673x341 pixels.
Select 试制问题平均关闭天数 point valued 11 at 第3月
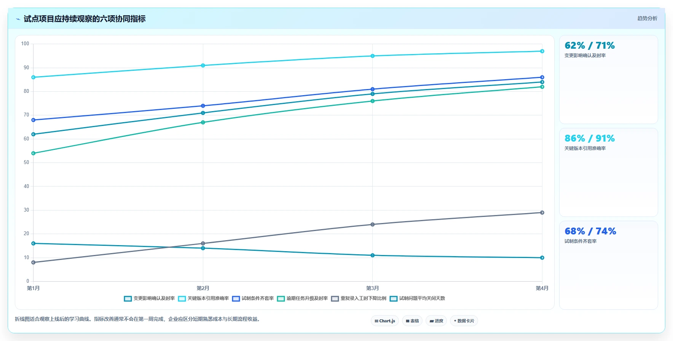[x=373, y=255]
